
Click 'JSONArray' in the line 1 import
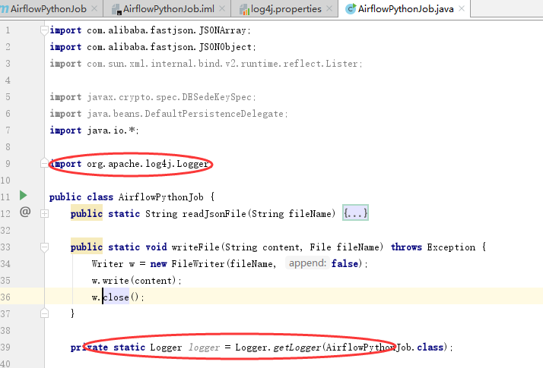[x=222, y=30]
